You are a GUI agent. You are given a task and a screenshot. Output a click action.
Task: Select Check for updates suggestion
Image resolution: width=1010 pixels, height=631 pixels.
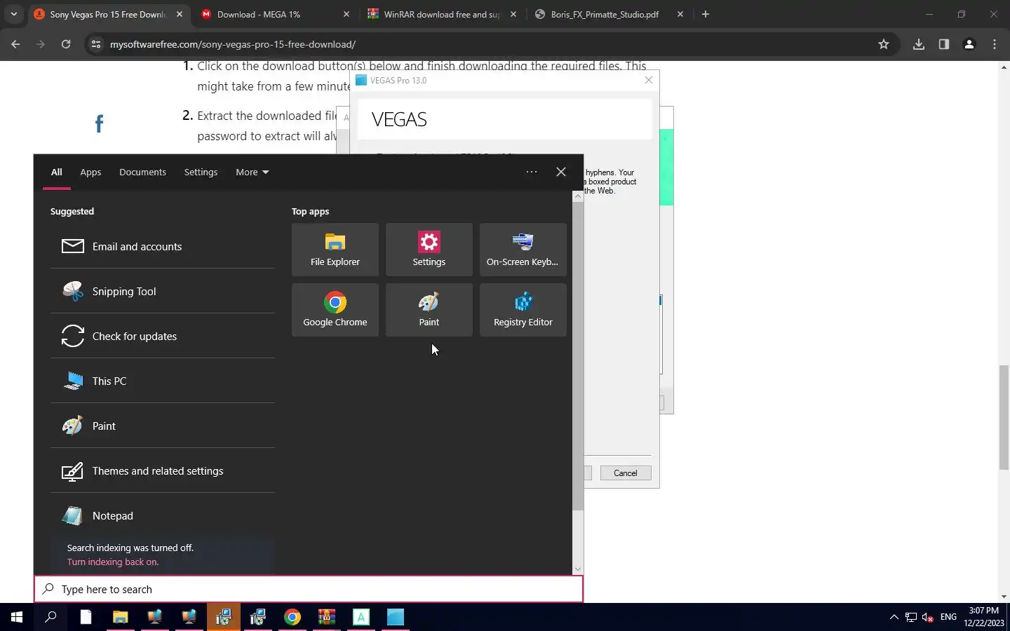(x=163, y=336)
